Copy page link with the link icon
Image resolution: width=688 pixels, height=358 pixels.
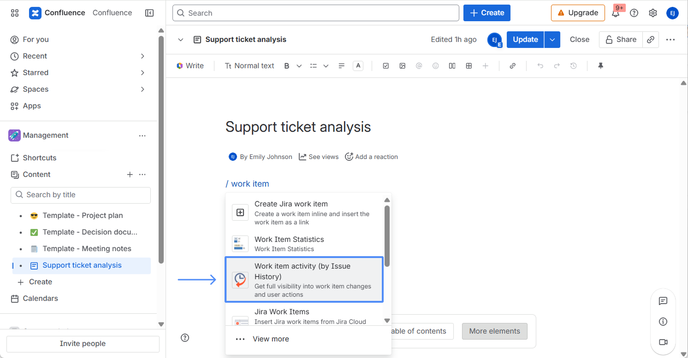pos(650,40)
